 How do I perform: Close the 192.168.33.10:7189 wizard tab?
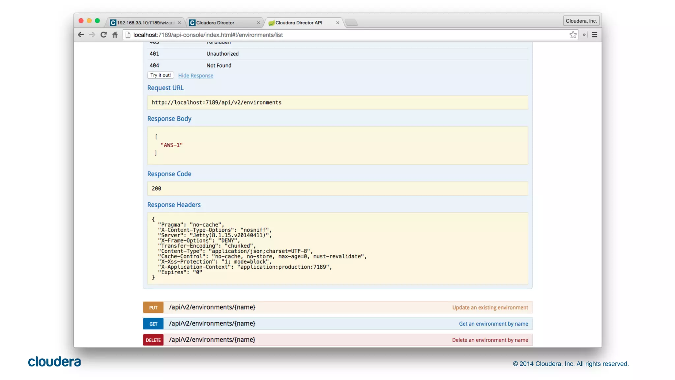point(179,23)
